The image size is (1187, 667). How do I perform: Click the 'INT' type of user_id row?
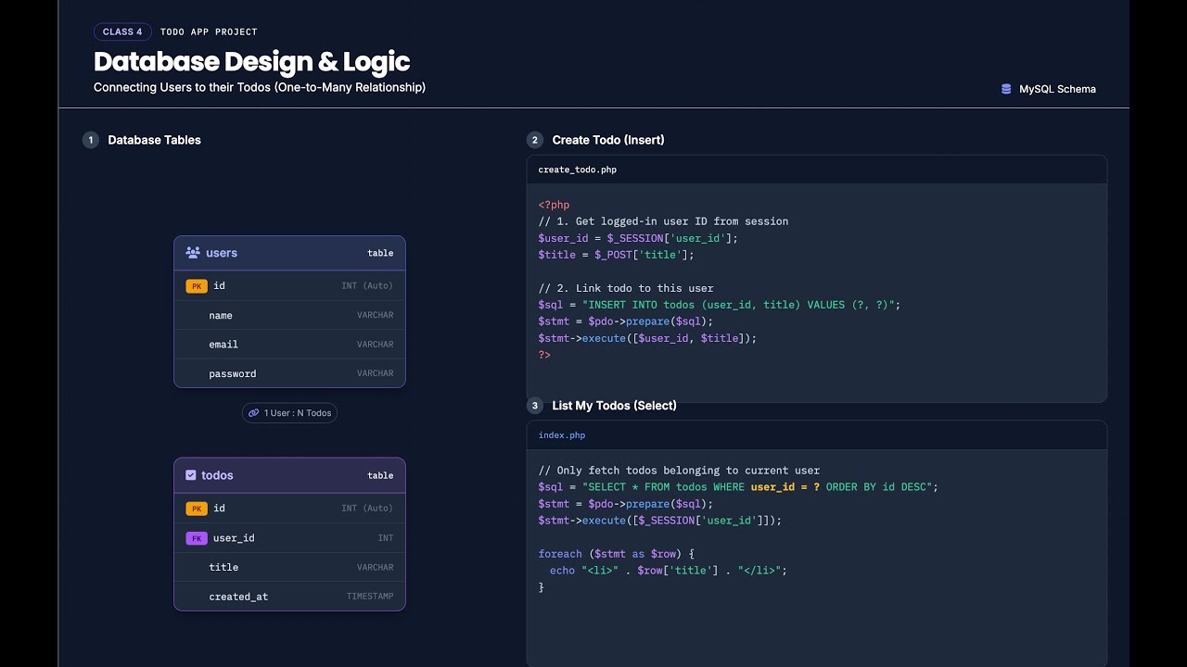(386, 538)
